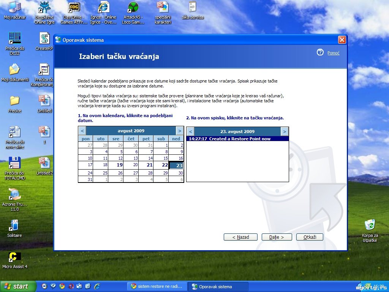This screenshot has width=389, height=292.
Task: Open specialni karakteri desktop file
Action: (163, 13)
